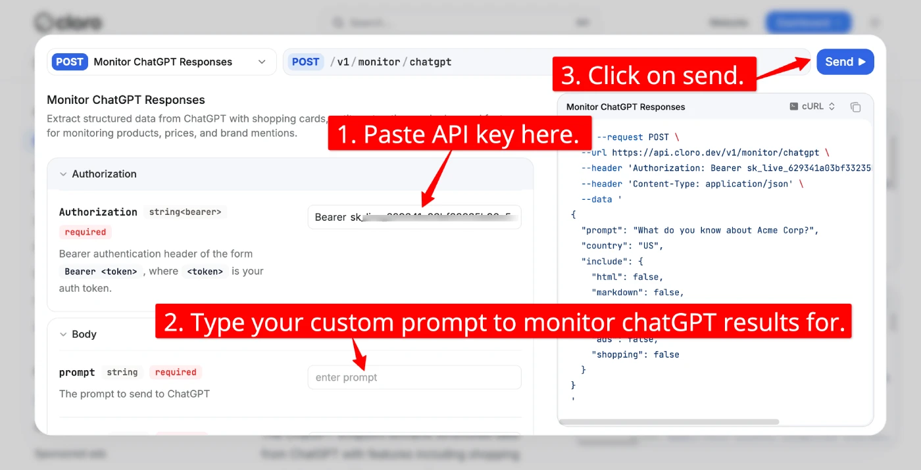Open the cURL language selector
Image resolution: width=921 pixels, height=470 pixels.
click(x=812, y=106)
